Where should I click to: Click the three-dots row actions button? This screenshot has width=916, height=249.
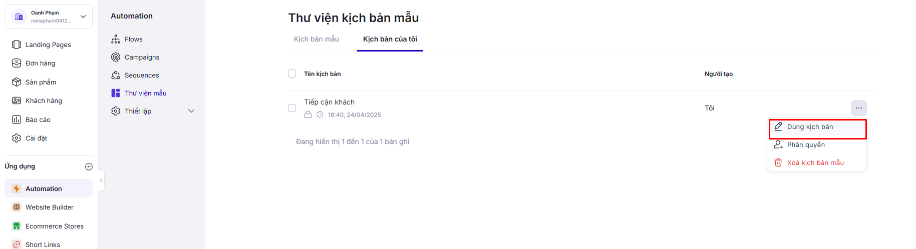[x=858, y=108]
